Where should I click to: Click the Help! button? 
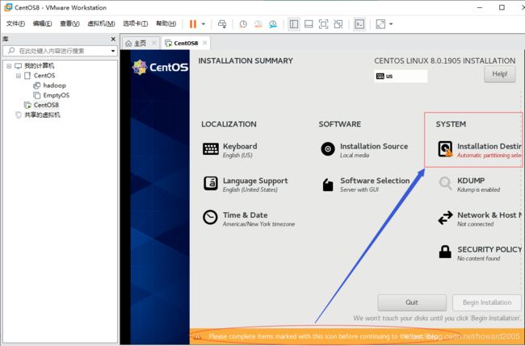click(x=499, y=74)
